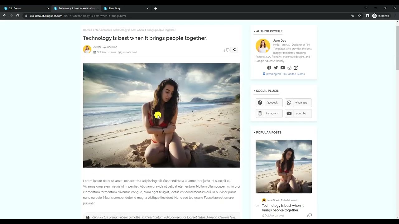
Task: Open Entertainment breadcrumb link
Action: pyautogui.click(x=102, y=30)
